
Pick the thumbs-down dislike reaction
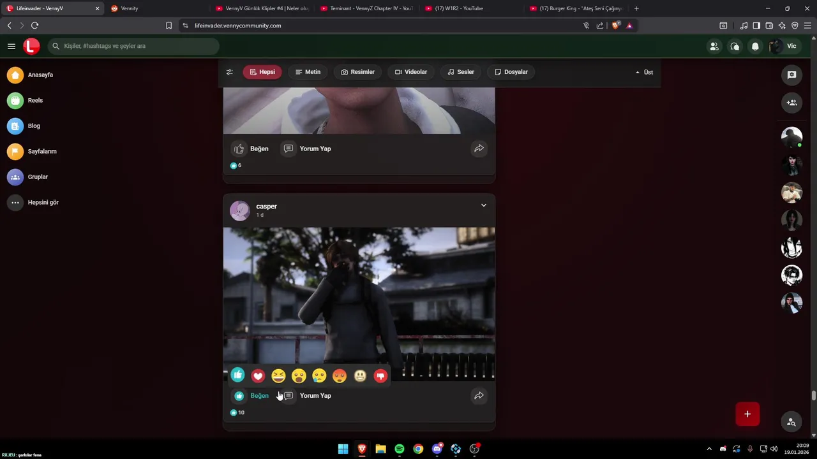(x=380, y=376)
